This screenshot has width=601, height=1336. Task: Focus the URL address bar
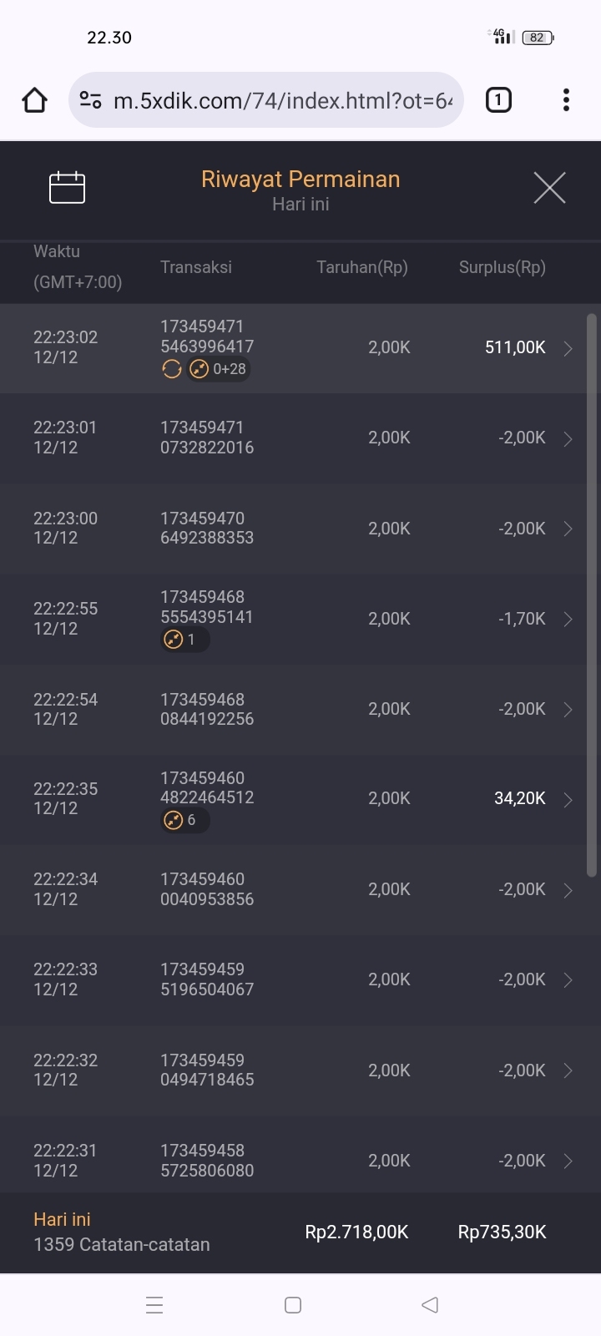click(282, 100)
